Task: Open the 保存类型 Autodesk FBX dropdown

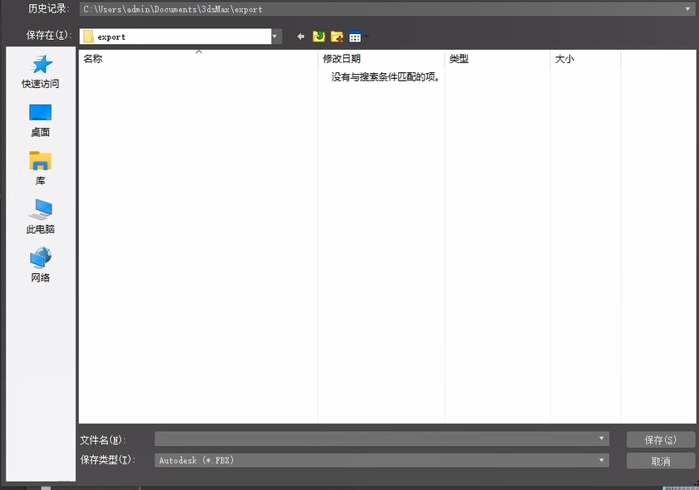Action: 602,459
